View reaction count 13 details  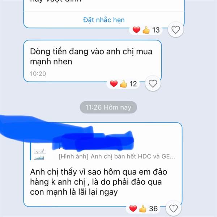pyautogui.click(x=156, y=30)
